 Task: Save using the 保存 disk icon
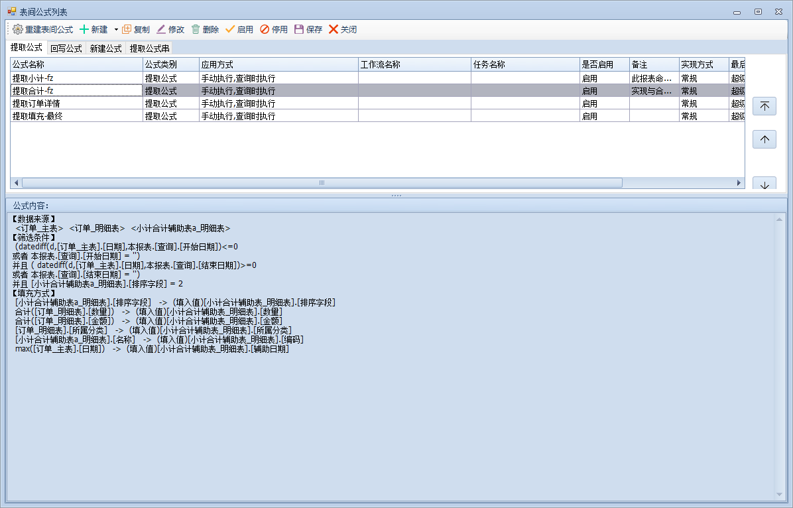point(299,30)
